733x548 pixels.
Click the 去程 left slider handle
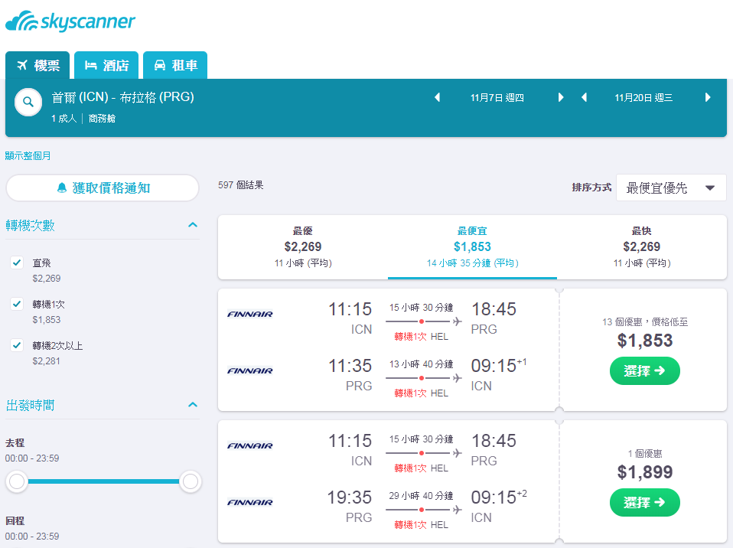[x=17, y=481]
